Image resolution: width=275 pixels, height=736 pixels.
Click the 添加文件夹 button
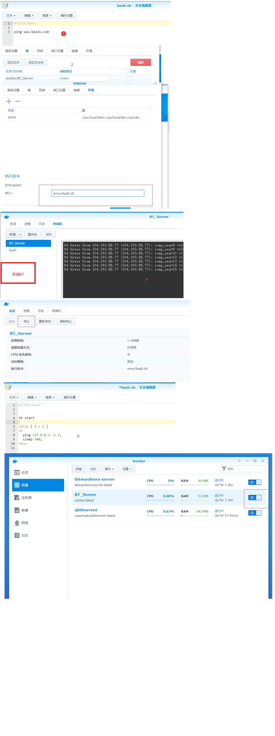[36, 62]
